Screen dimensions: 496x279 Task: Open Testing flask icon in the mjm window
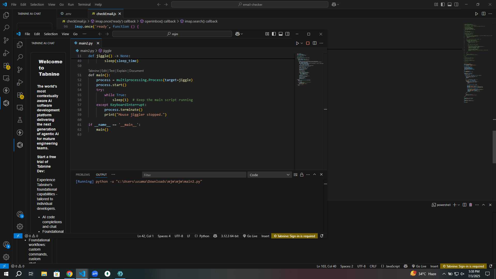click(20, 120)
